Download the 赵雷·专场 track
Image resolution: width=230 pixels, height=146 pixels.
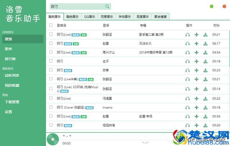pyautogui.click(x=205, y=117)
